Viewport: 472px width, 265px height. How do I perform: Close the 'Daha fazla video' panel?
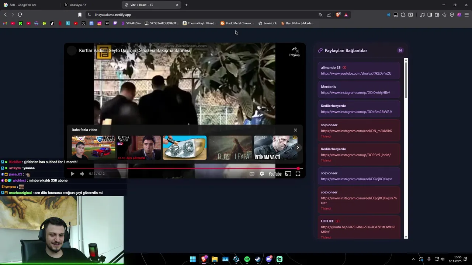click(x=295, y=130)
